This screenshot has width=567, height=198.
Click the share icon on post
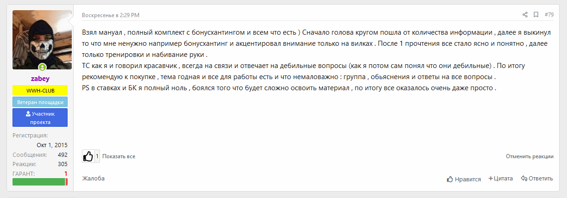(x=525, y=15)
